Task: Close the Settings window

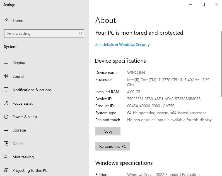Action: (216, 4)
